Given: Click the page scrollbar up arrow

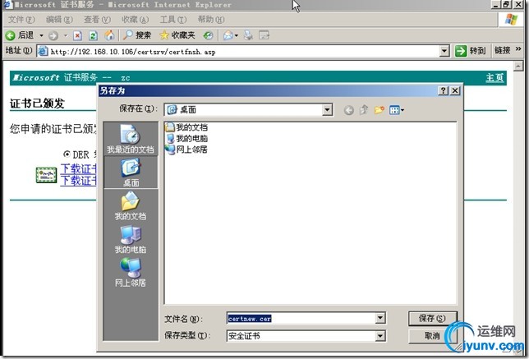Looking at the screenshot, I should coord(518,66).
